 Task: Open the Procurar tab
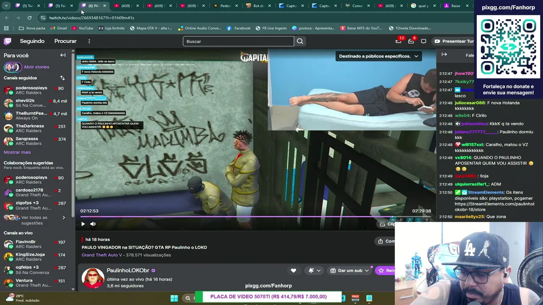[x=65, y=41]
